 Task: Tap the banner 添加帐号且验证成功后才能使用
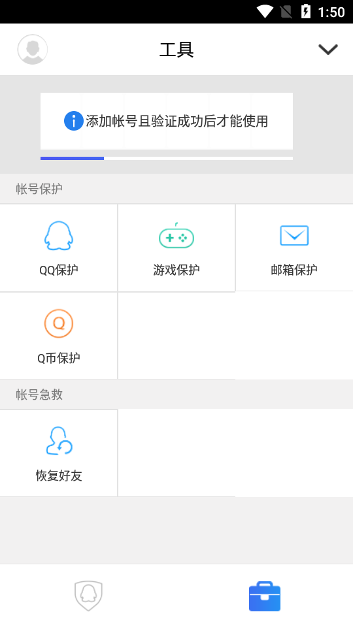coord(167,121)
